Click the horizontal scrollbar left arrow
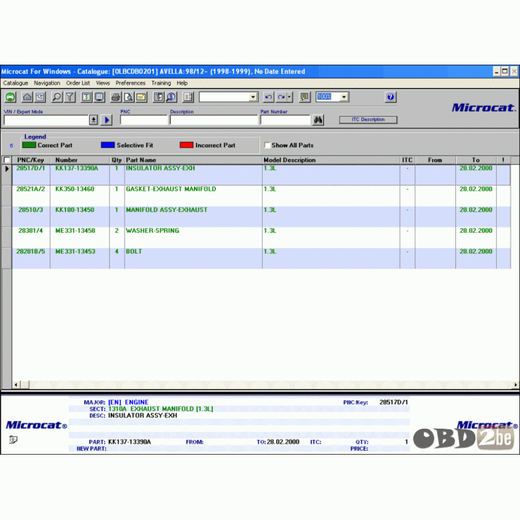Image resolution: width=520 pixels, height=520 pixels. (x=16, y=385)
